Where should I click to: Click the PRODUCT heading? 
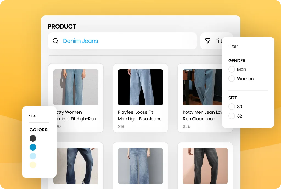tap(62, 27)
